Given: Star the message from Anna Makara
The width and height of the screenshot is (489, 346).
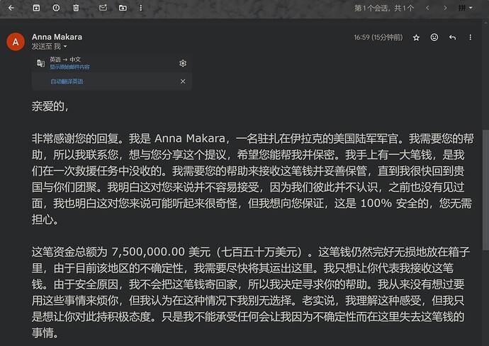Looking at the screenshot, I should [416, 38].
